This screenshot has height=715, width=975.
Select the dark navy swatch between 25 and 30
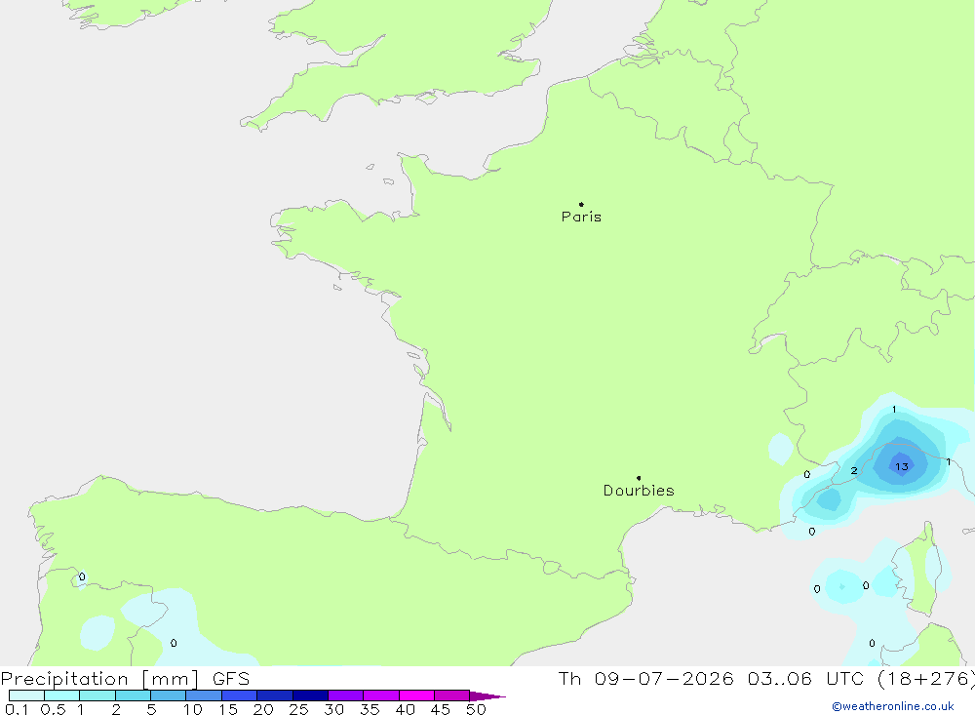[310, 695]
